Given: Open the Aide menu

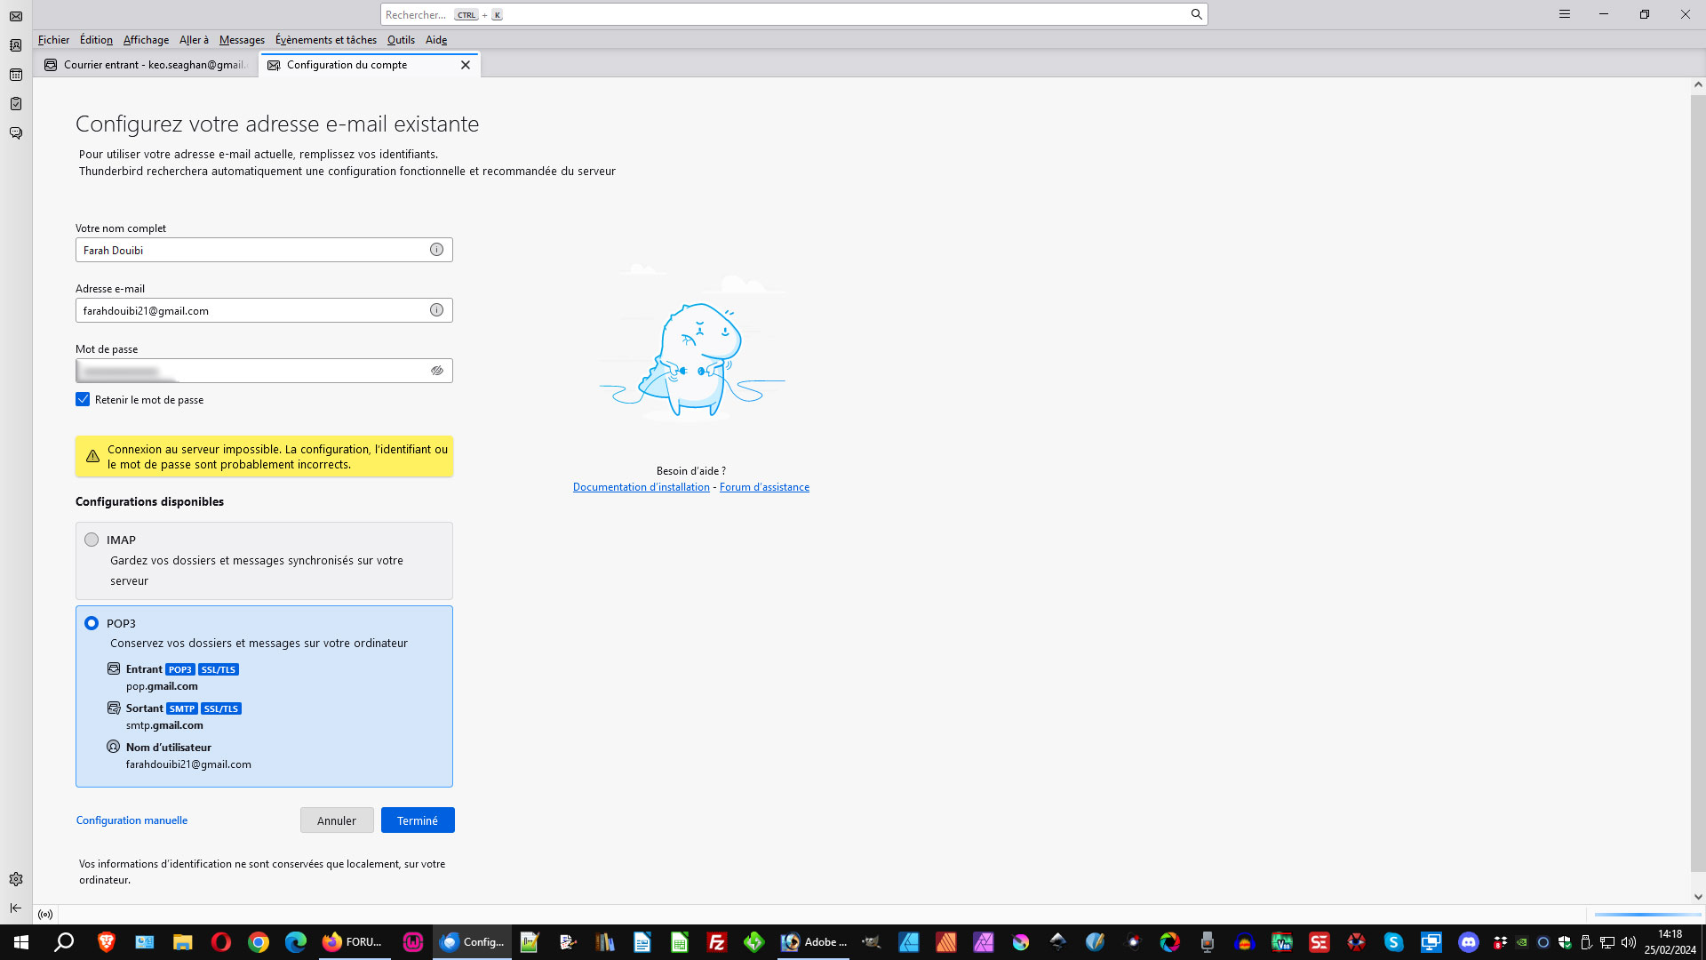Looking at the screenshot, I should point(436,40).
